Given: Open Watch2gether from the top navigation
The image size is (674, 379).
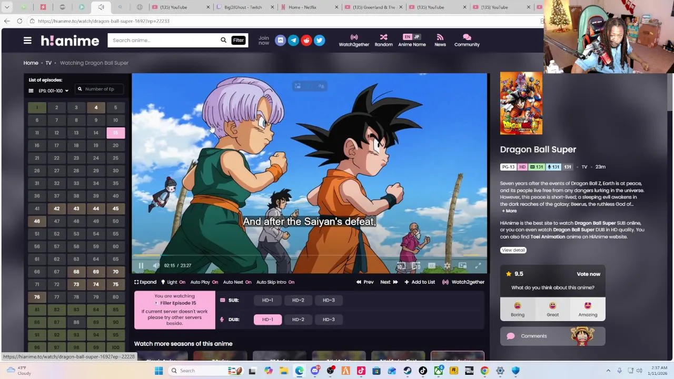Looking at the screenshot, I should [x=354, y=41].
